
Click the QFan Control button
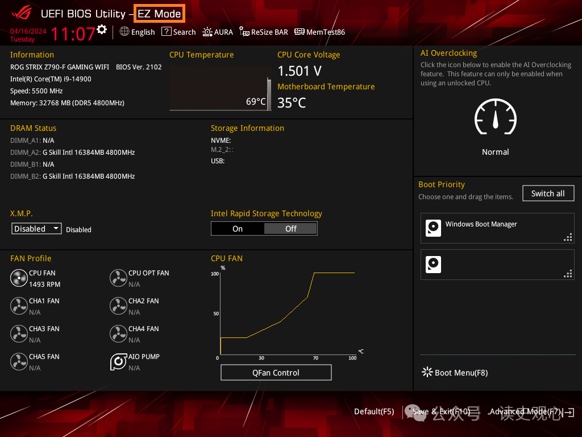pos(276,372)
